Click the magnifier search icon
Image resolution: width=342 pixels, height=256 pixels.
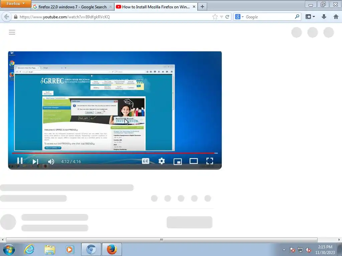pyautogui.click(x=297, y=17)
